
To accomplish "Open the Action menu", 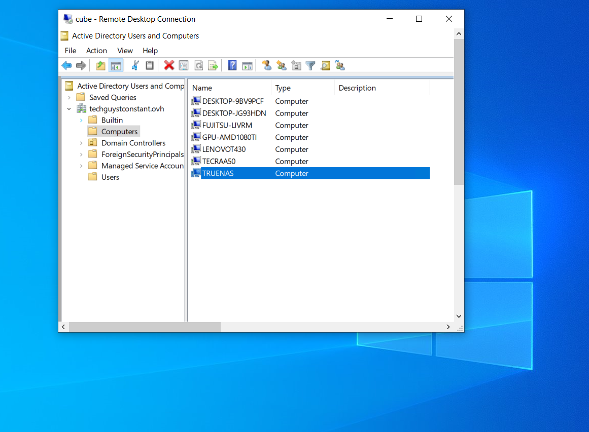I will tap(96, 51).
